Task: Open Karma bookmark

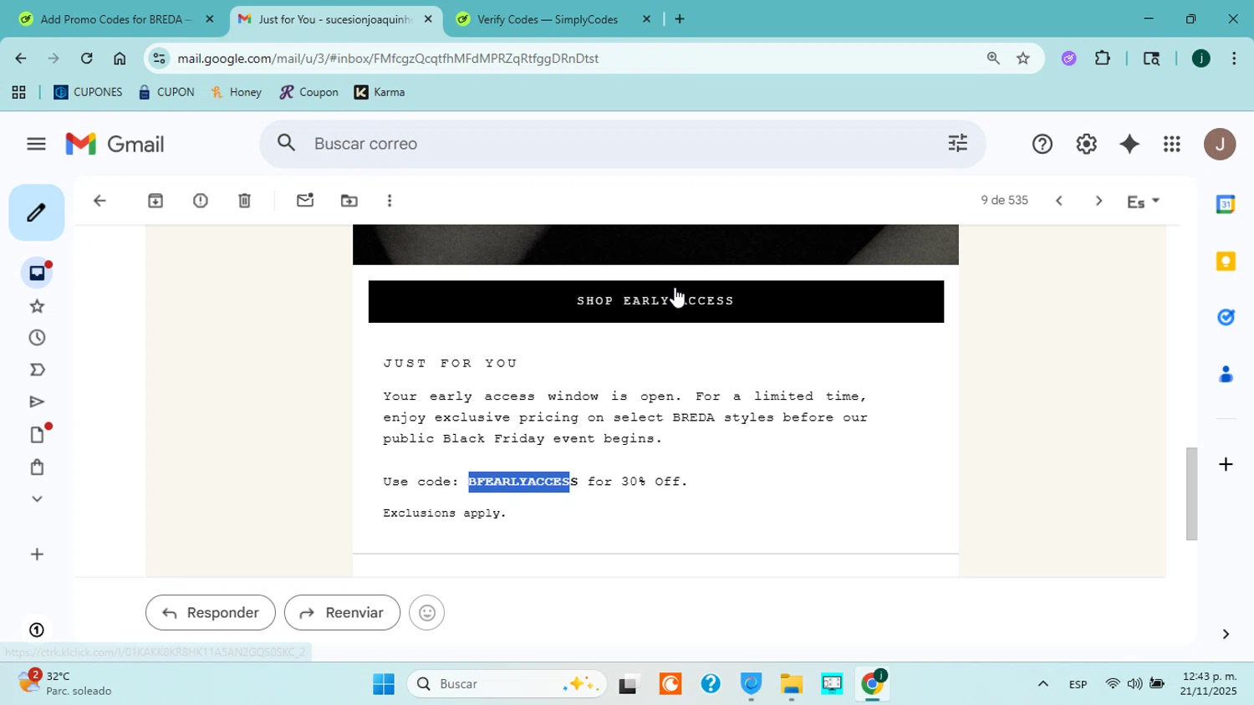Action: pyautogui.click(x=380, y=92)
